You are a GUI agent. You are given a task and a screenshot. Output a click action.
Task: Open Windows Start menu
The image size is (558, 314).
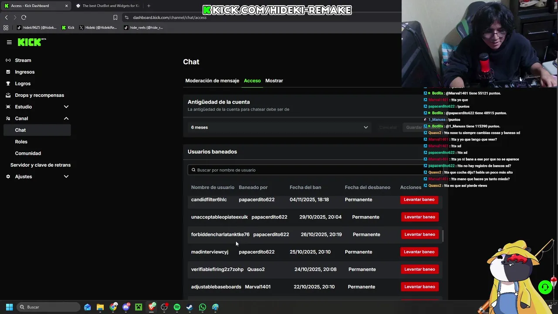click(x=9, y=307)
